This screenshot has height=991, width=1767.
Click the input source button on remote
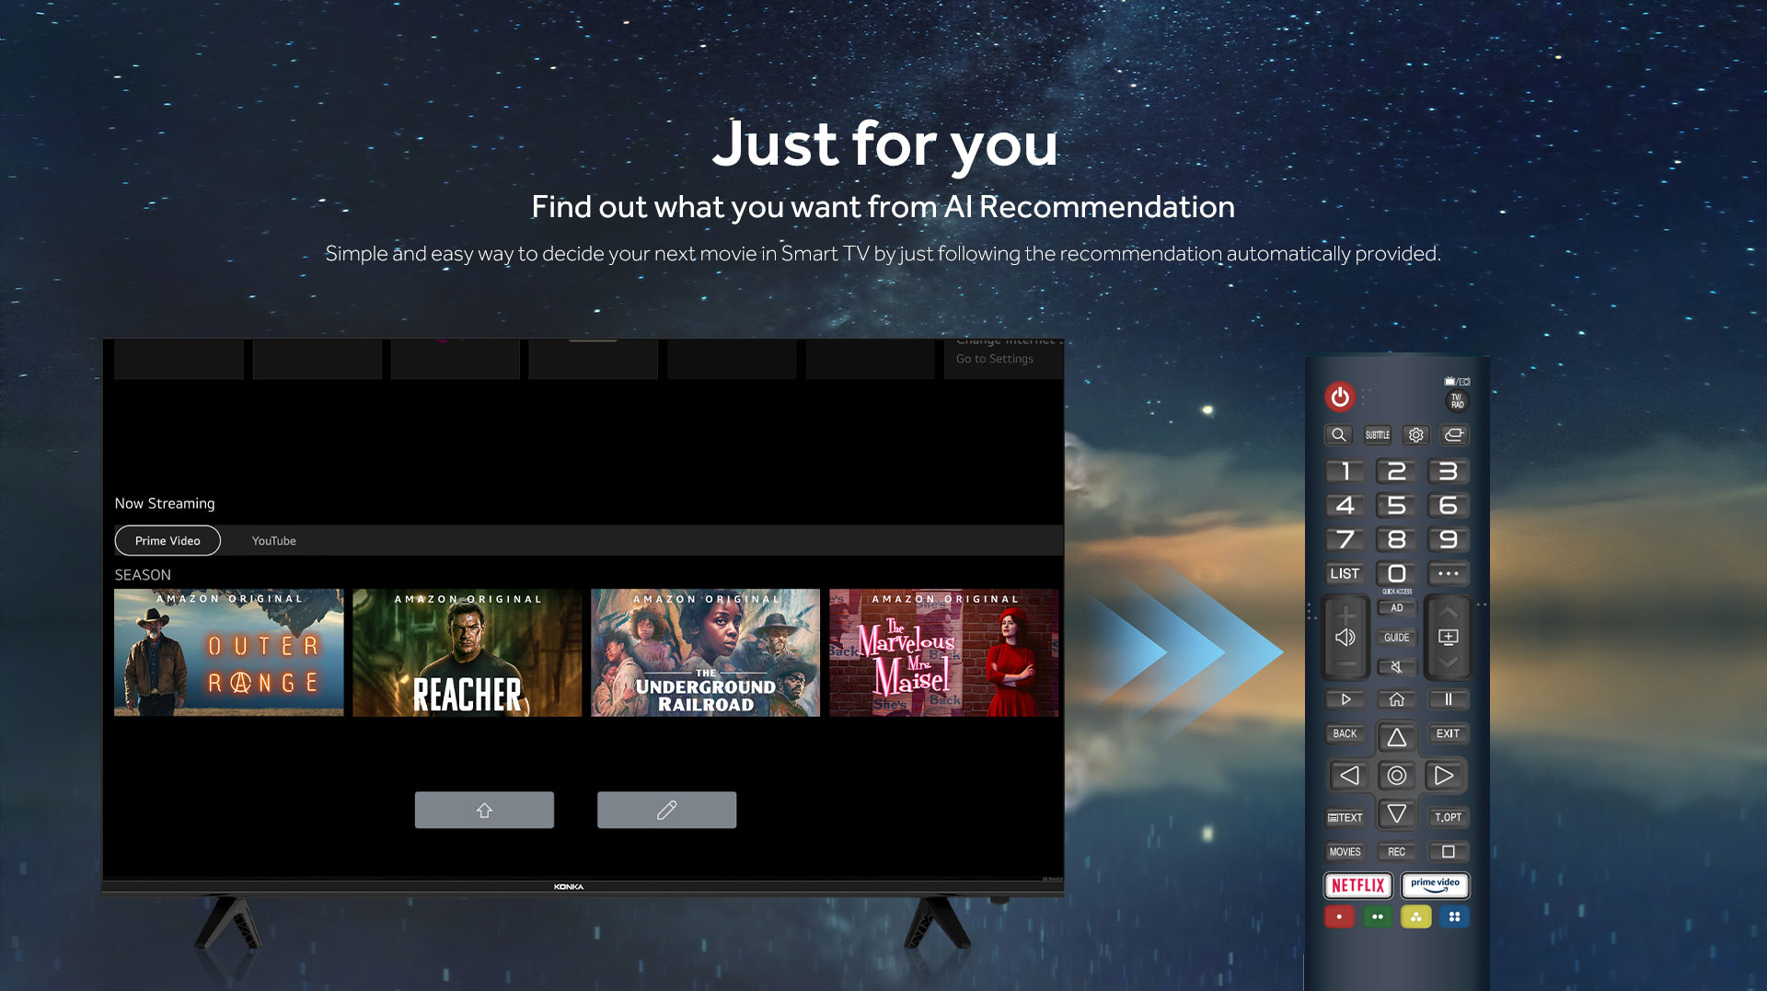(1454, 434)
